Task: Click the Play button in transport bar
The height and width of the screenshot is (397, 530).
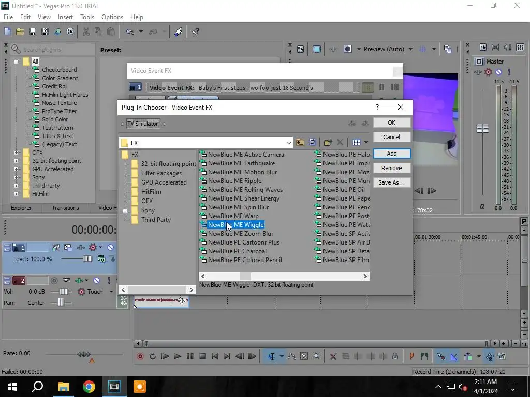Action: [177, 356]
